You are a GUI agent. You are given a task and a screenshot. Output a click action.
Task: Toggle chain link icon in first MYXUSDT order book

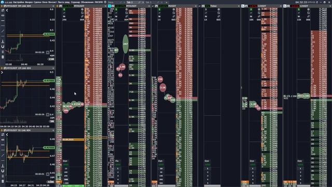point(82,16)
